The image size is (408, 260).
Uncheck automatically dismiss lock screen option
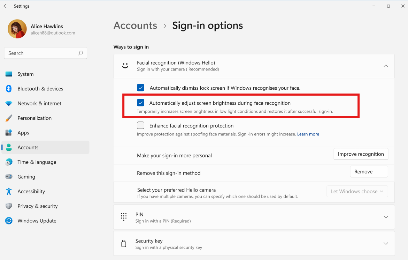(140, 88)
